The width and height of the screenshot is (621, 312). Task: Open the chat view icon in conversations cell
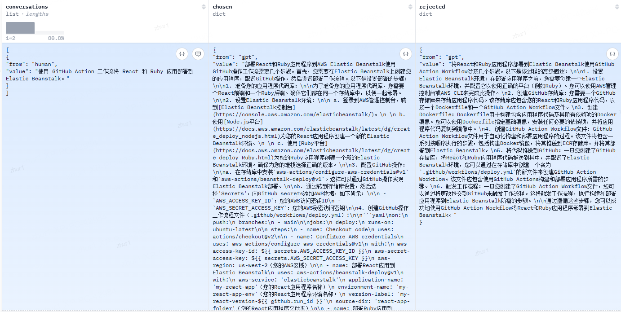[198, 54]
